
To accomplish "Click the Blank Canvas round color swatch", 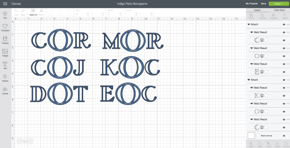I will pyautogui.click(x=258, y=136).
